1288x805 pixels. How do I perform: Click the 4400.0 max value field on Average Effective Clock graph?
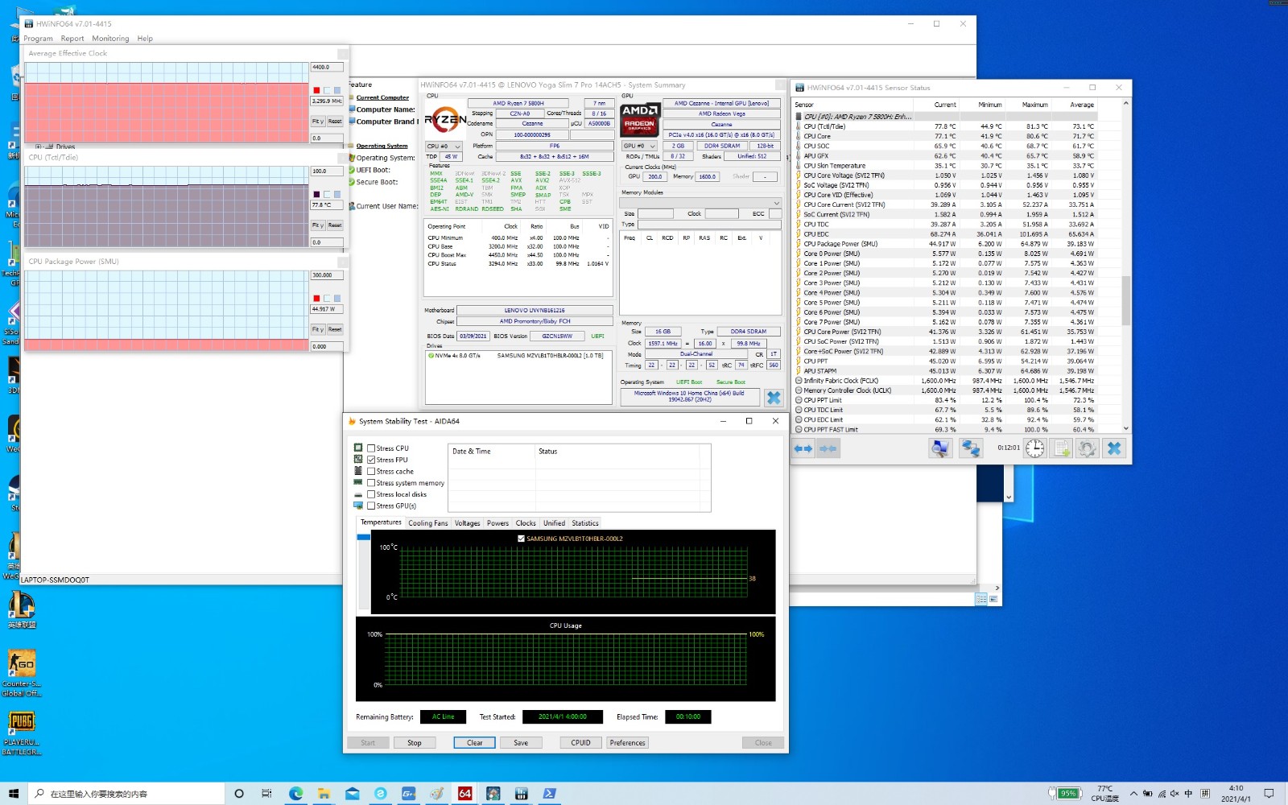point(327,67)
